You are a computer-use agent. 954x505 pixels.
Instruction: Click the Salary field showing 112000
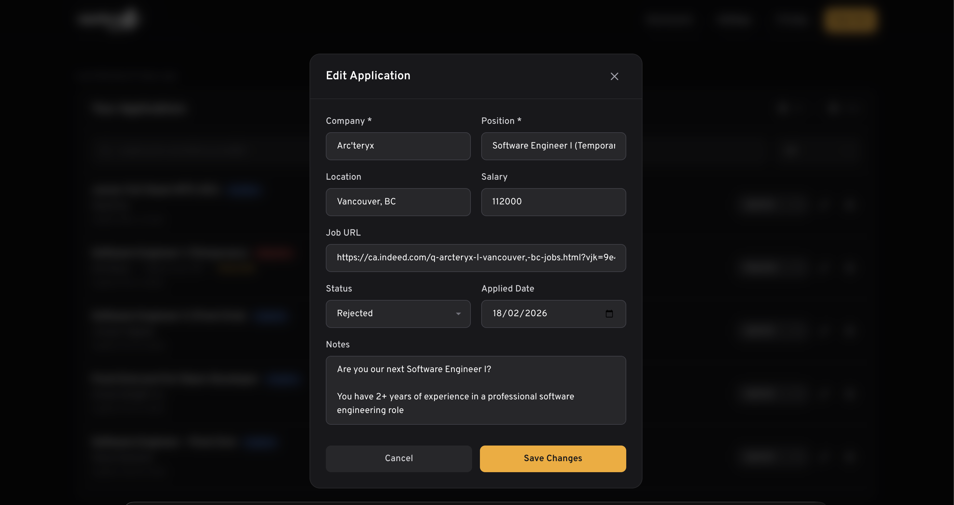553,202
